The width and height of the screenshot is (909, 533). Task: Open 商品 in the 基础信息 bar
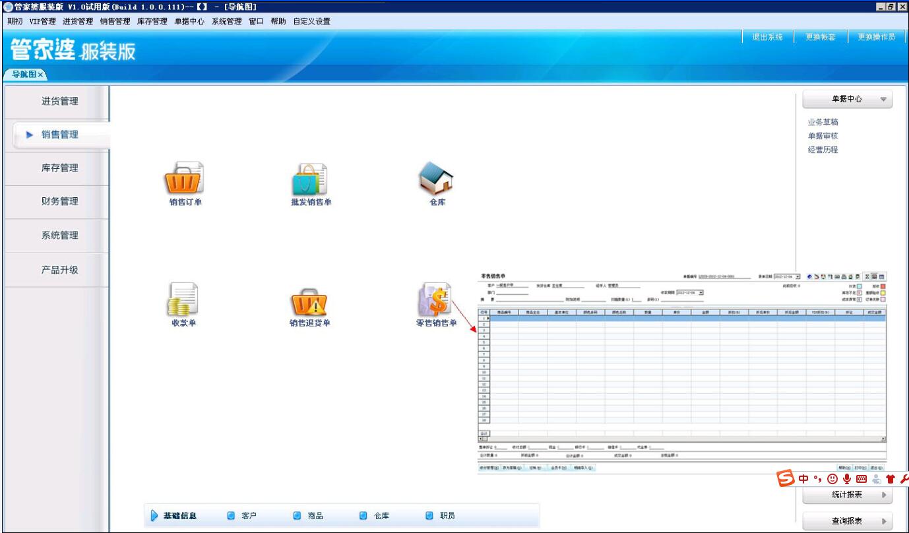(x=308, y=516)
